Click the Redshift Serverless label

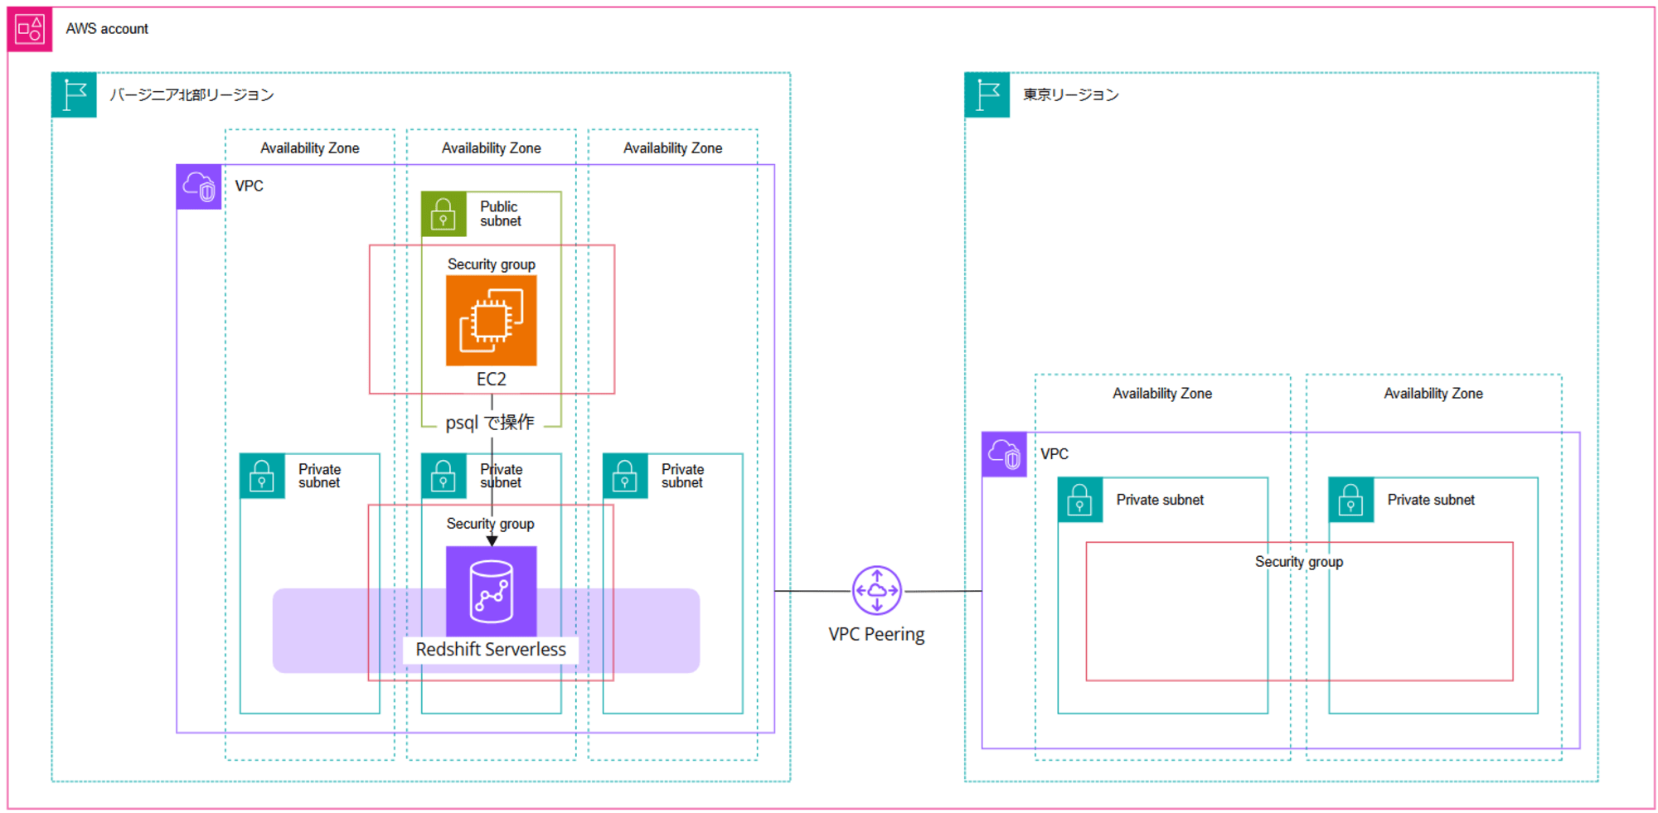491,650
